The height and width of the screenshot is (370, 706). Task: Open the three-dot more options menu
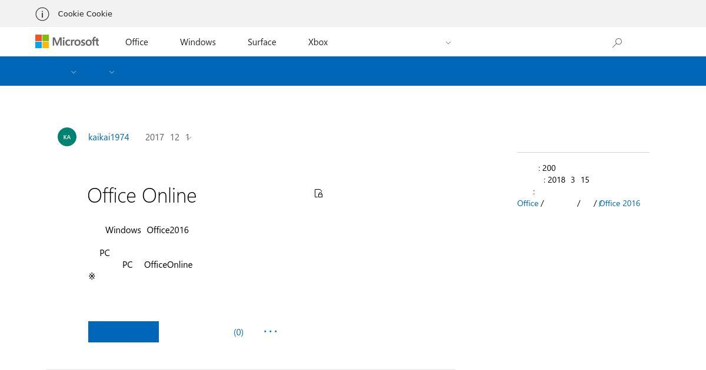(x=271, y=332)
